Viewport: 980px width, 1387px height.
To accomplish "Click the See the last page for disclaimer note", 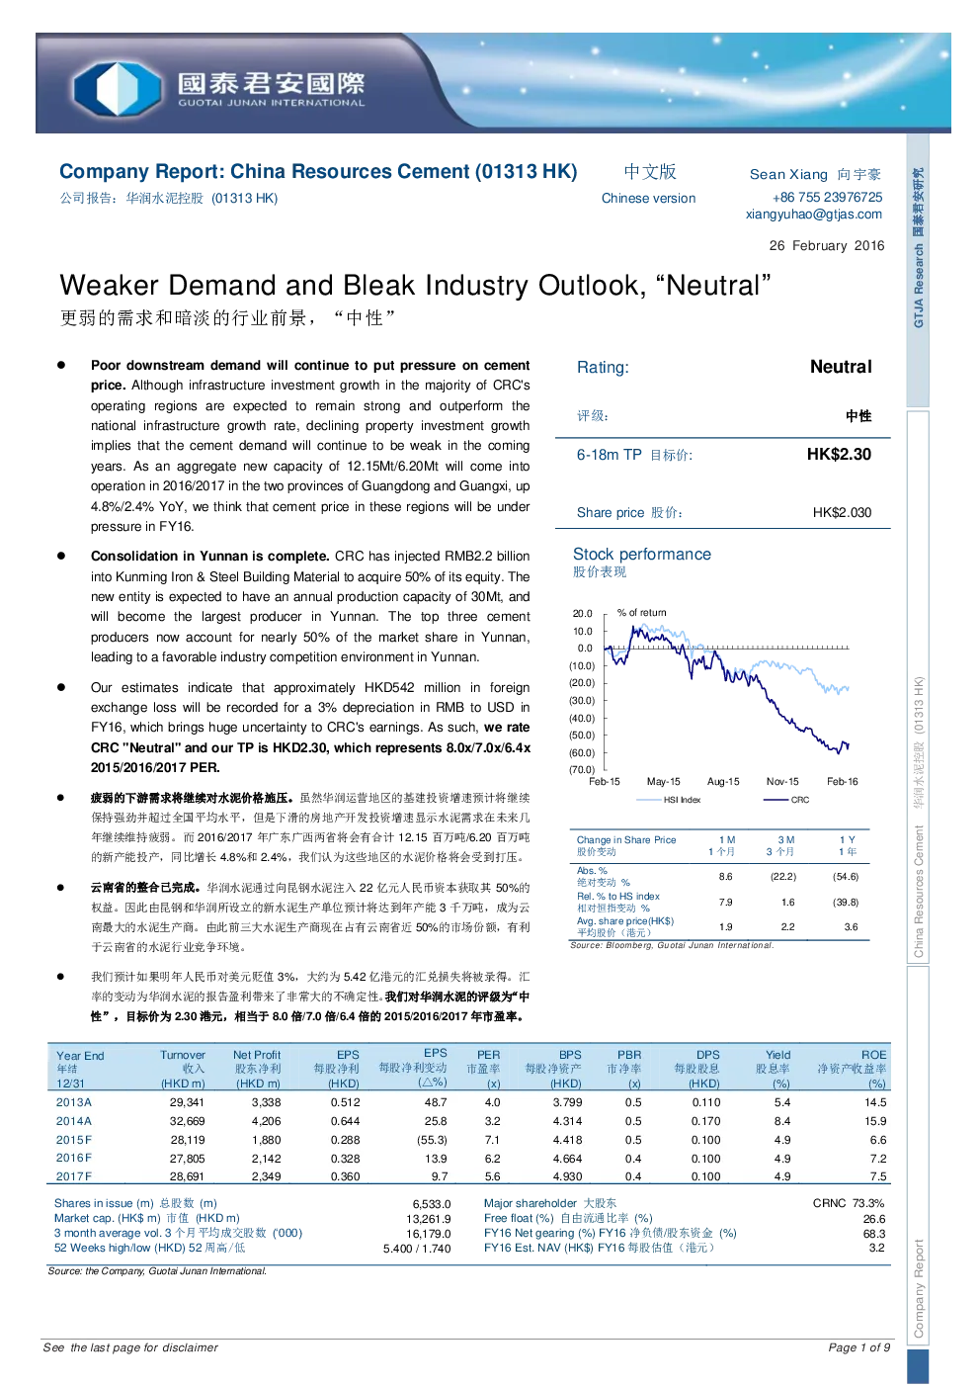I will coord(130,1347).
